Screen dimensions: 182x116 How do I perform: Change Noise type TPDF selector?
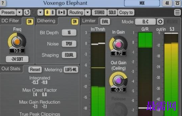tap(69, 44)
